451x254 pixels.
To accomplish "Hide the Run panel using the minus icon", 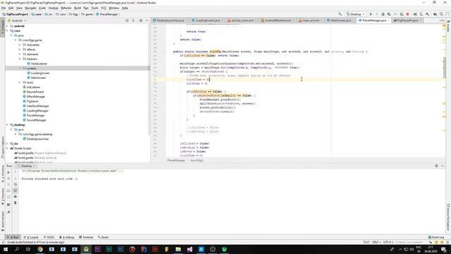I will coord(443,166).
